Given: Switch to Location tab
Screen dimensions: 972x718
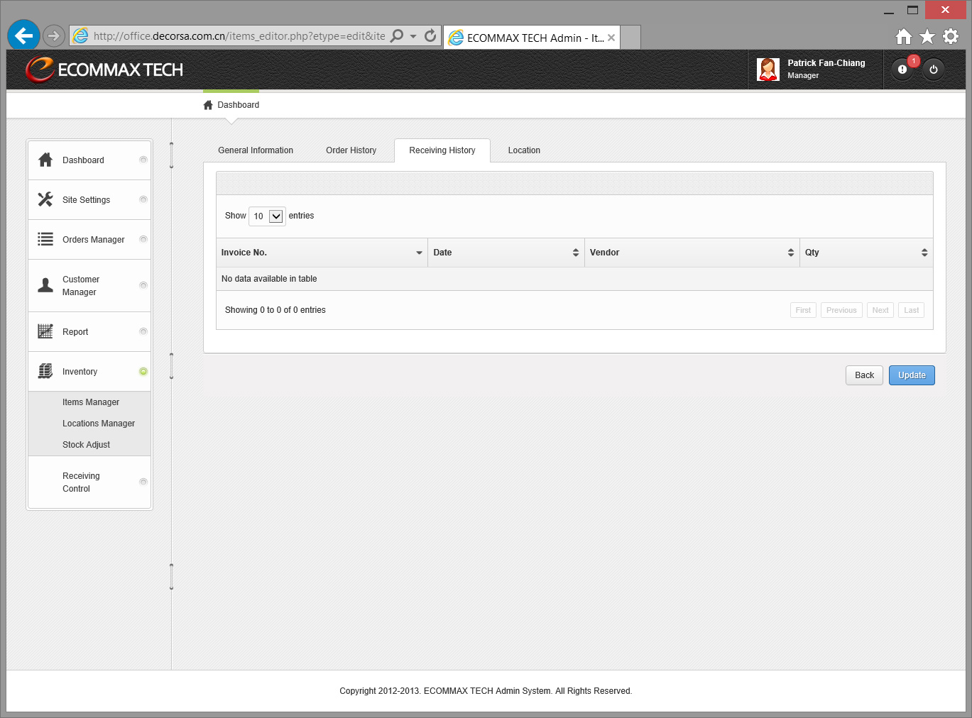Looking at the screenshot, I should pos(524,150).
